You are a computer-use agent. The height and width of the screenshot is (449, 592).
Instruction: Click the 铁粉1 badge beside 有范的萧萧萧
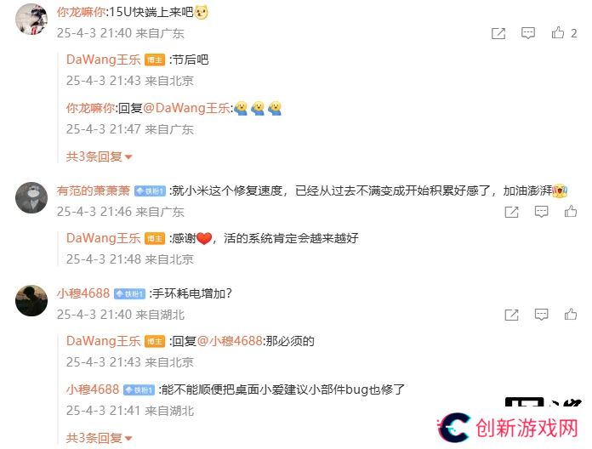(x=150, y=191)
